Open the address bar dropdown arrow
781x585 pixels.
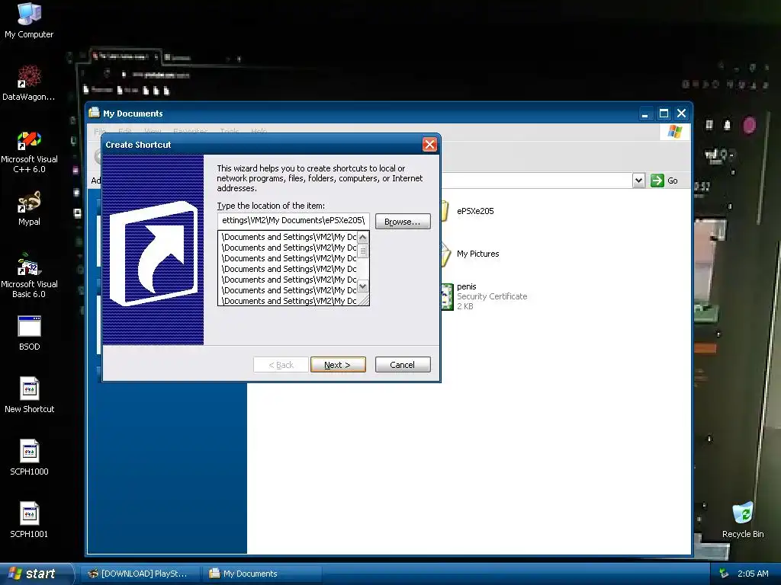(638, 180)
